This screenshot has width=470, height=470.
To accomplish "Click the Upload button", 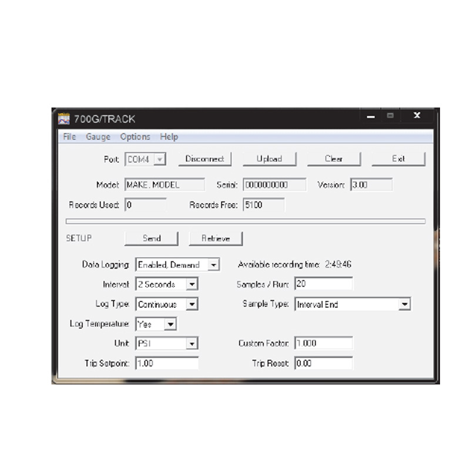I will (269, 159).
